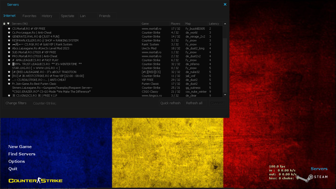Viewport: 336px width, 189px height.
Task: Click the shield icon beside CS.Mortall.RO
Action: coord(9,29)
